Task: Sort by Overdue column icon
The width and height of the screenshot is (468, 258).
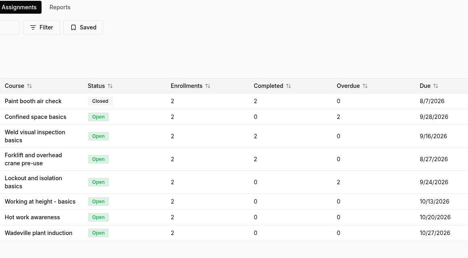Action: 365,86
